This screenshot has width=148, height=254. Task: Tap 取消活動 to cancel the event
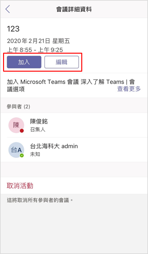[20, 186]
